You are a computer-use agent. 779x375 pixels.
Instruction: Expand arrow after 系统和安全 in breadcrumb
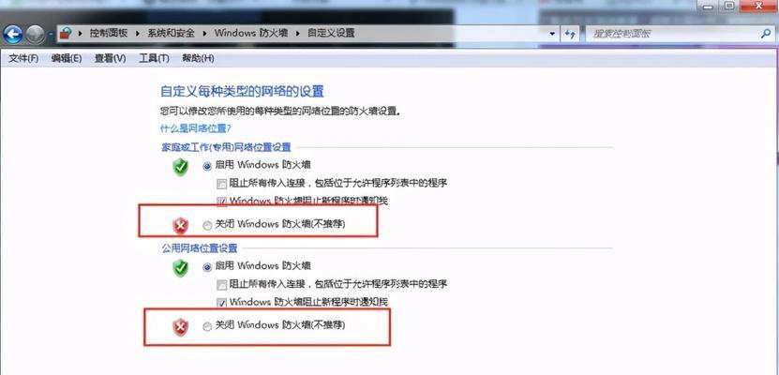204,34
